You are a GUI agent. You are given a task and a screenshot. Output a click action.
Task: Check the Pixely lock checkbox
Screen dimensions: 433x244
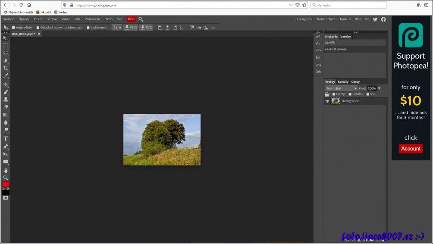pyautogui.click(x=334, y=94)
